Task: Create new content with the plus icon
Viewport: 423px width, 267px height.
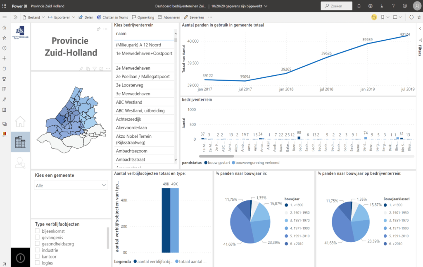Action: click(x=4, y=58)
